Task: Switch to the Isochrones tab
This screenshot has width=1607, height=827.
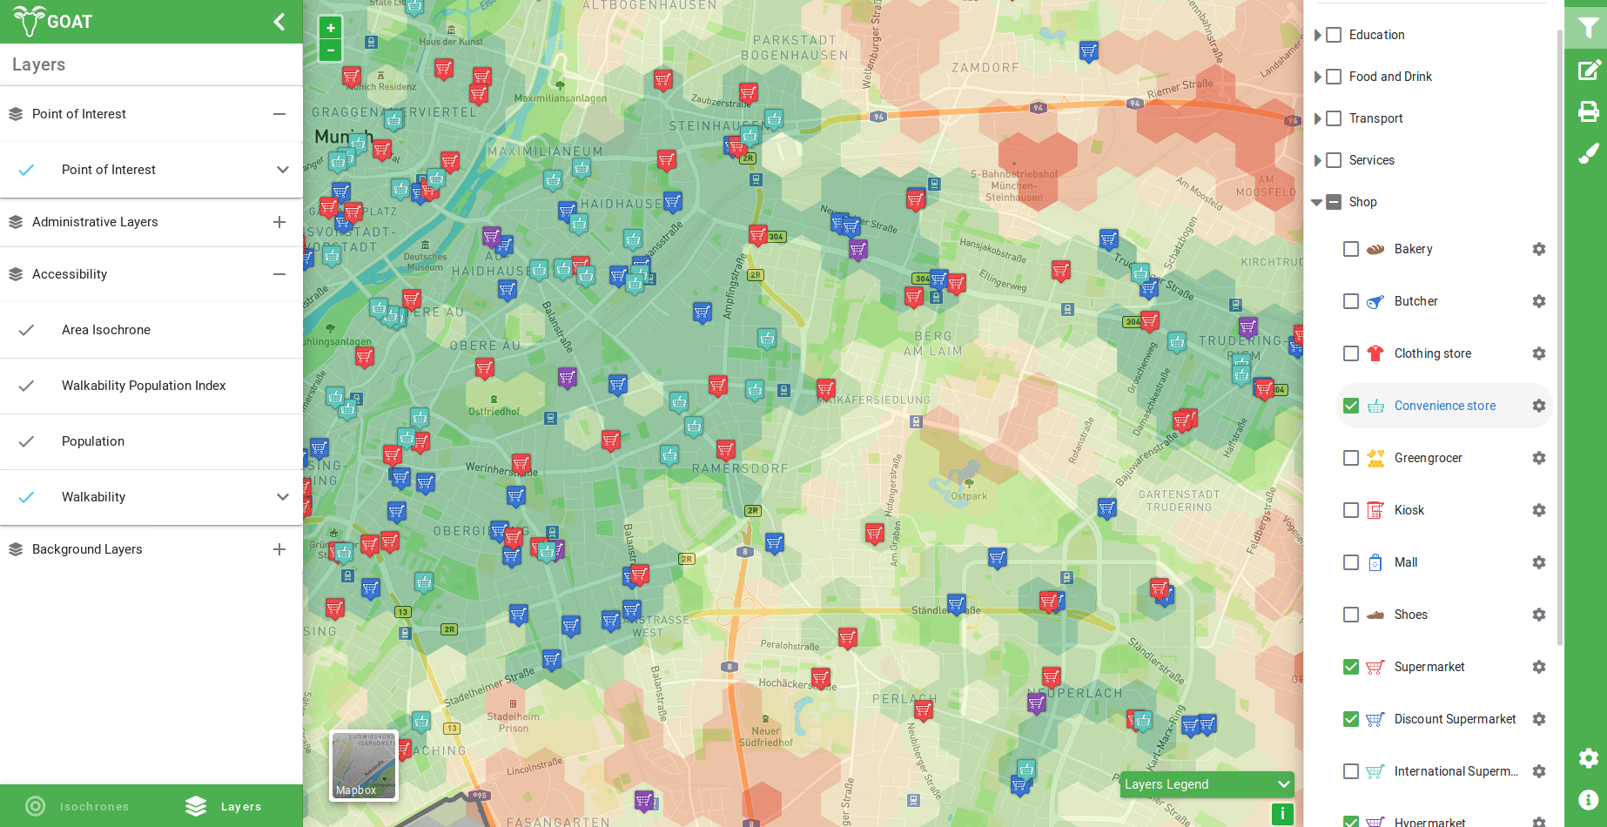Action: tap(78, 806)
